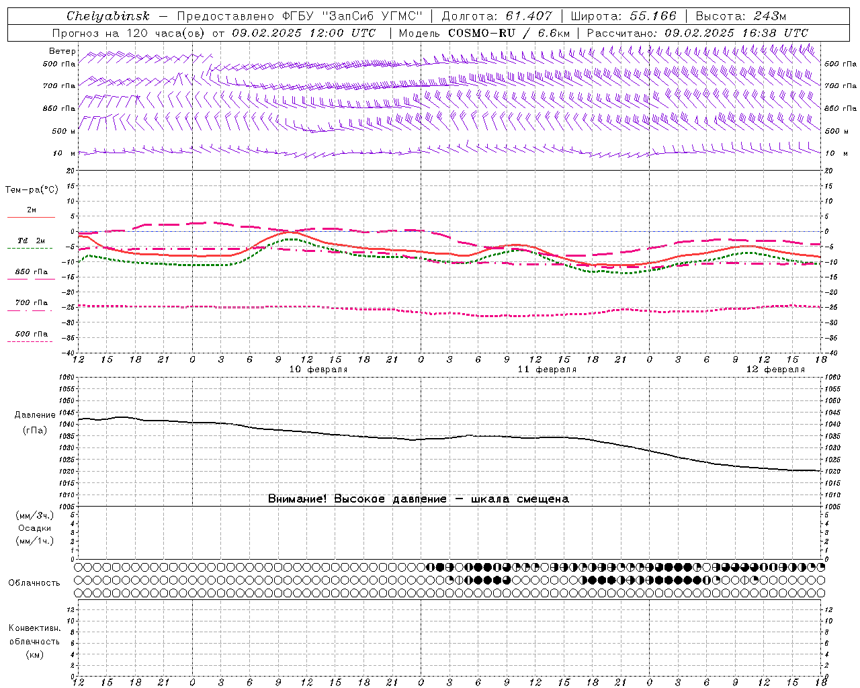
Task: Click the 'Внимание! Высокое давление — шкала смещена' warning
Action: [419, 499]
